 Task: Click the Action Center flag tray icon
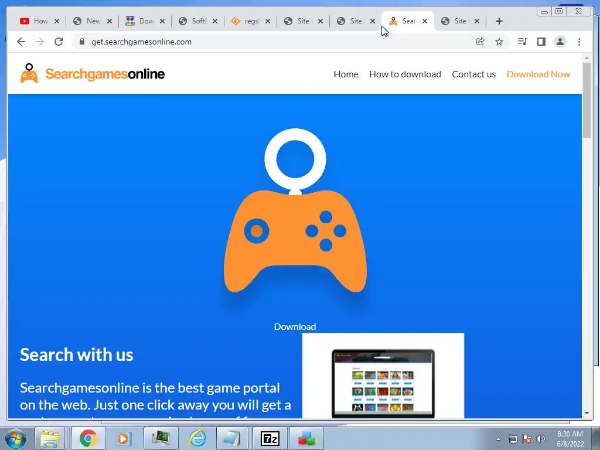click(x=527, y=439)
